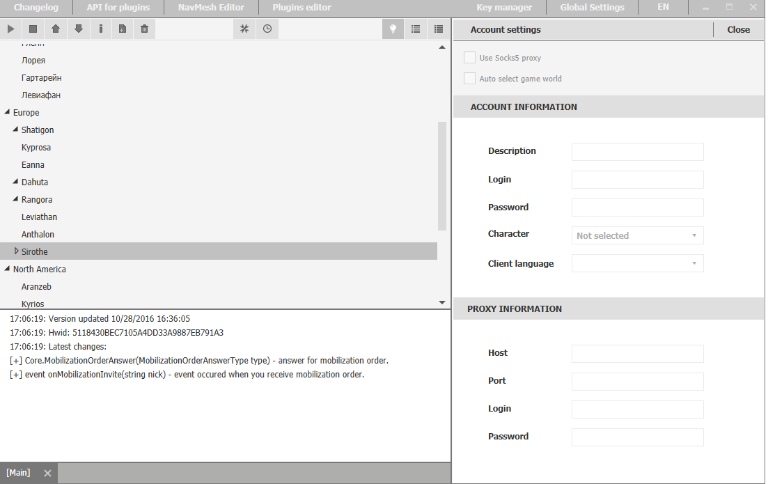Click the Core.MobilizationOrderAnswer log line

click(199, 361)
